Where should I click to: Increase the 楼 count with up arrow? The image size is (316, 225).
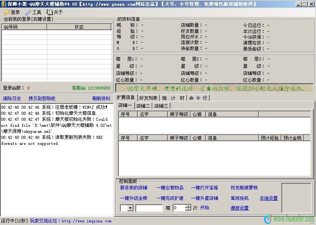[x=188, y=206]
